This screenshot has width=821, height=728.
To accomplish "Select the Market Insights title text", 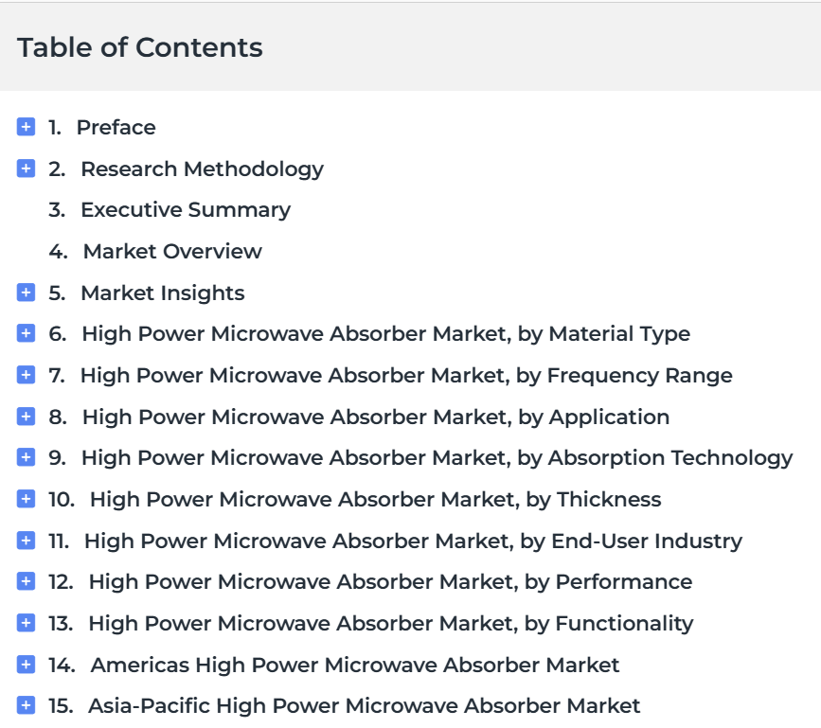I will pos(163,293).
